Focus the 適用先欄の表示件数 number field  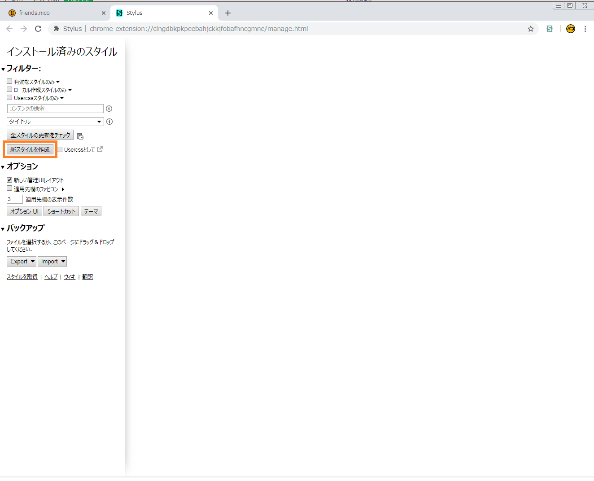[15, 199]
